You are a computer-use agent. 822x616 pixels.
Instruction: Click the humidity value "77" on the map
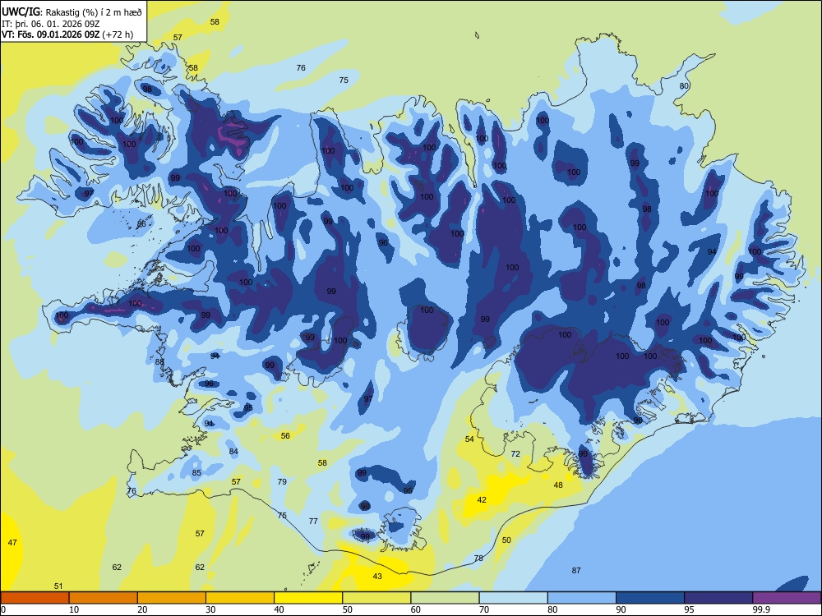(x=313, y=521)
